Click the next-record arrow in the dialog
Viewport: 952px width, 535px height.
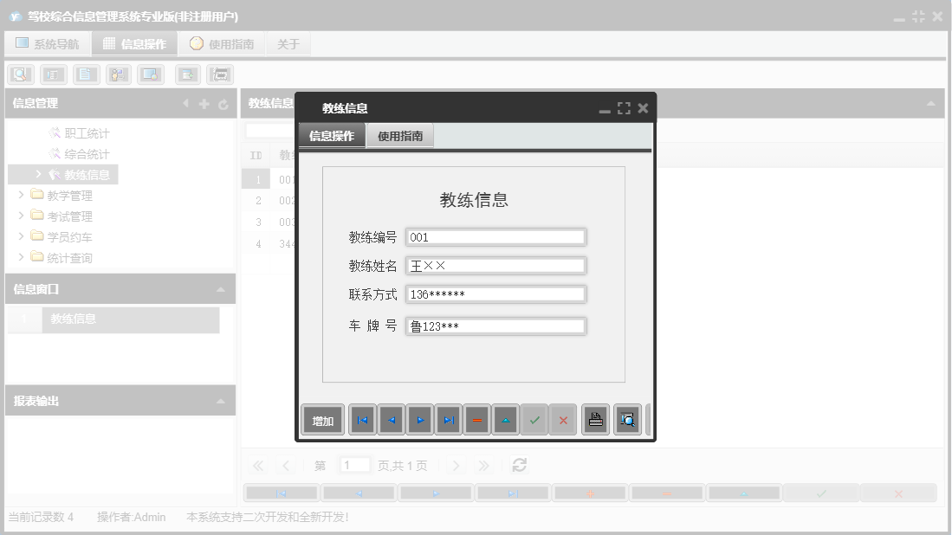click(419, 420)
